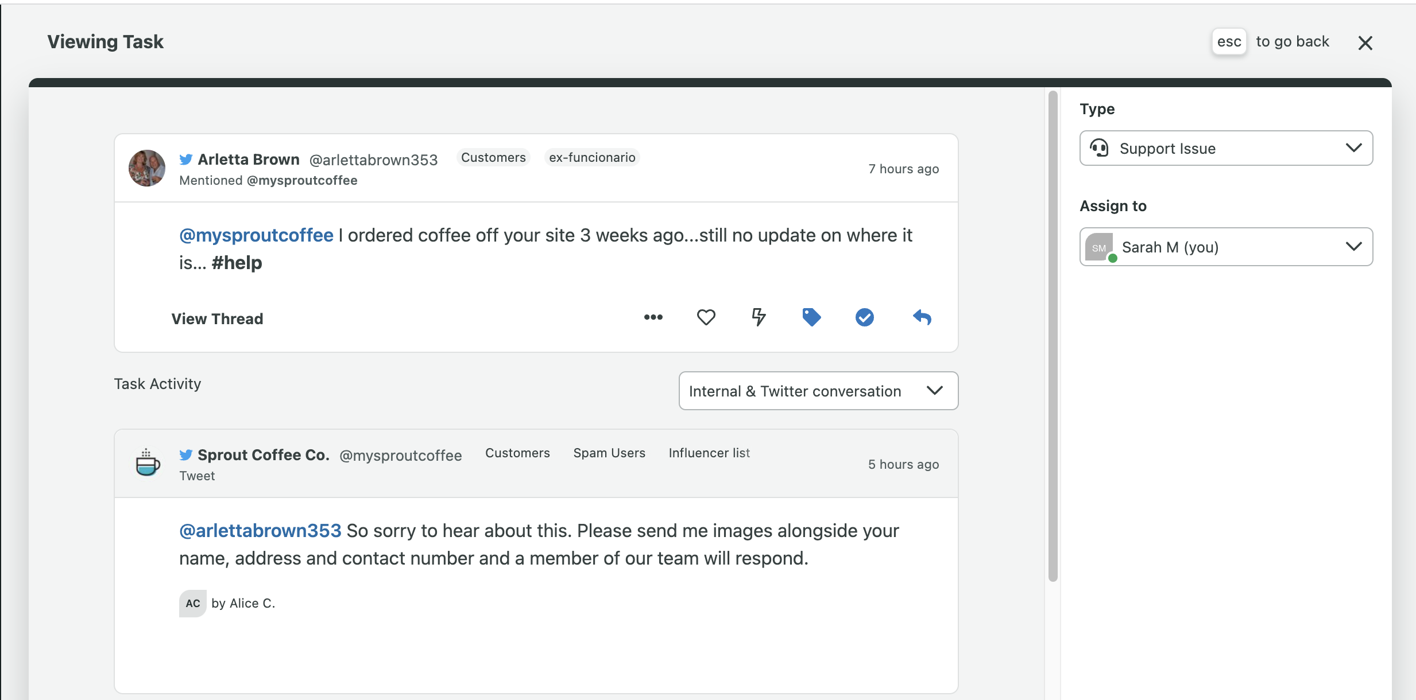Click the @arlettabrown353 handle in the header
This screenshot has height=700, width=1416.
[373, 160]
